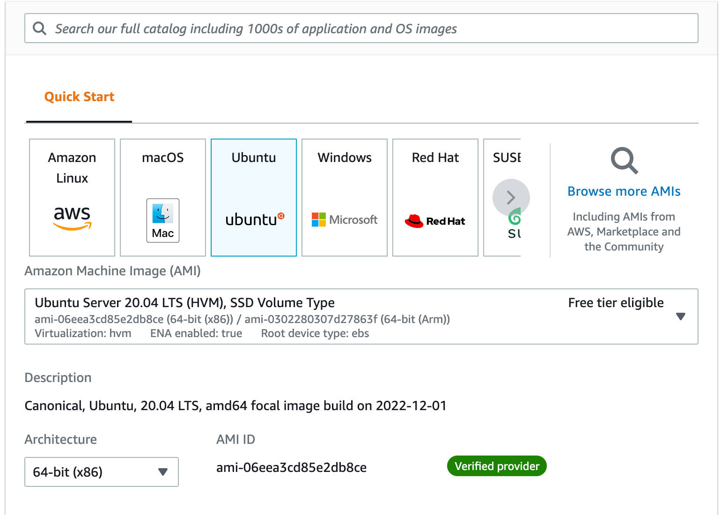Switch to the Quick Start tab
721x515 pixels.
coord(79,97)
